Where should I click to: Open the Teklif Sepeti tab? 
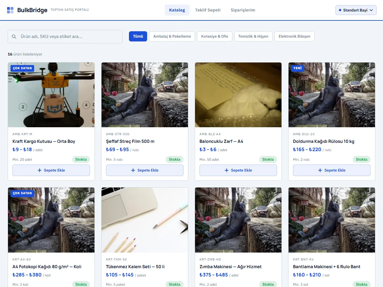click(208, 10)
